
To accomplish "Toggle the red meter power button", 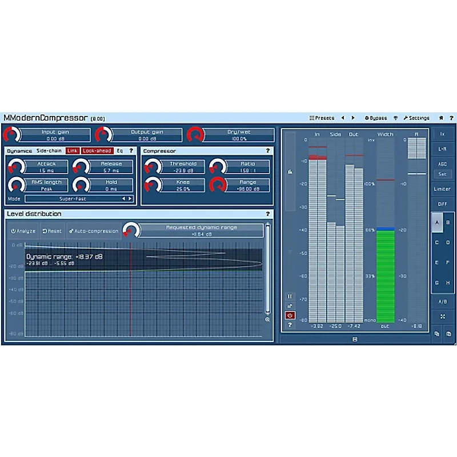I will point(290,315).
